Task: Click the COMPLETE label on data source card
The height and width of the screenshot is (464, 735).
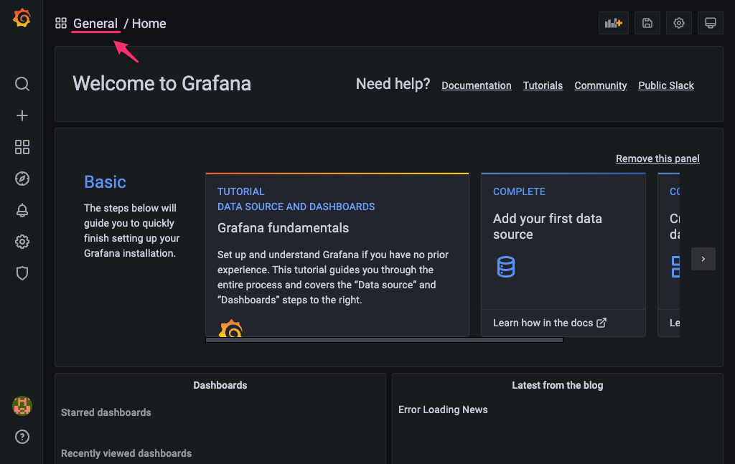Action: (x=519, y=191)
